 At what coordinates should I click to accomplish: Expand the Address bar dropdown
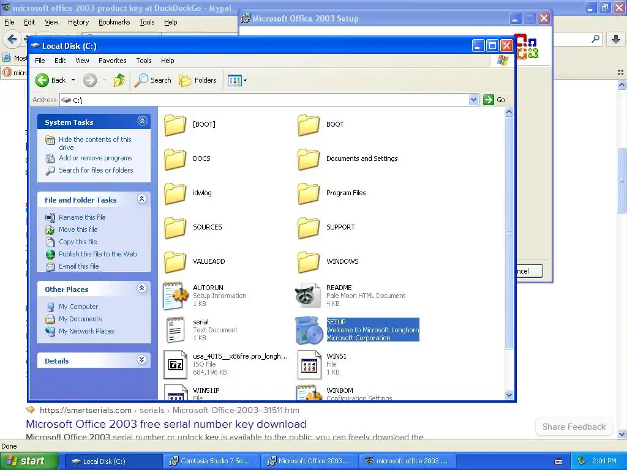[x=473, y=100]
